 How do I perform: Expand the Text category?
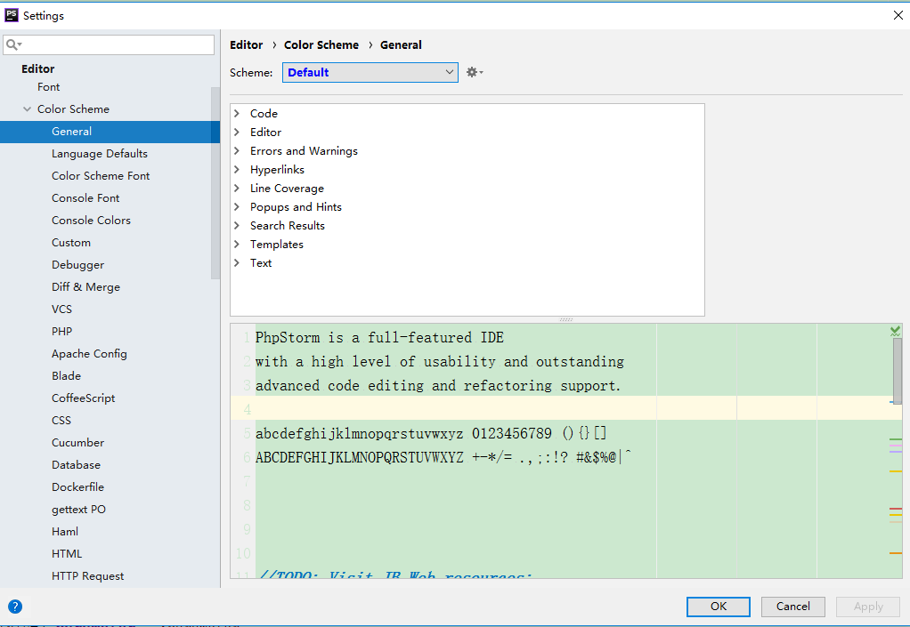tap(237, 263)
